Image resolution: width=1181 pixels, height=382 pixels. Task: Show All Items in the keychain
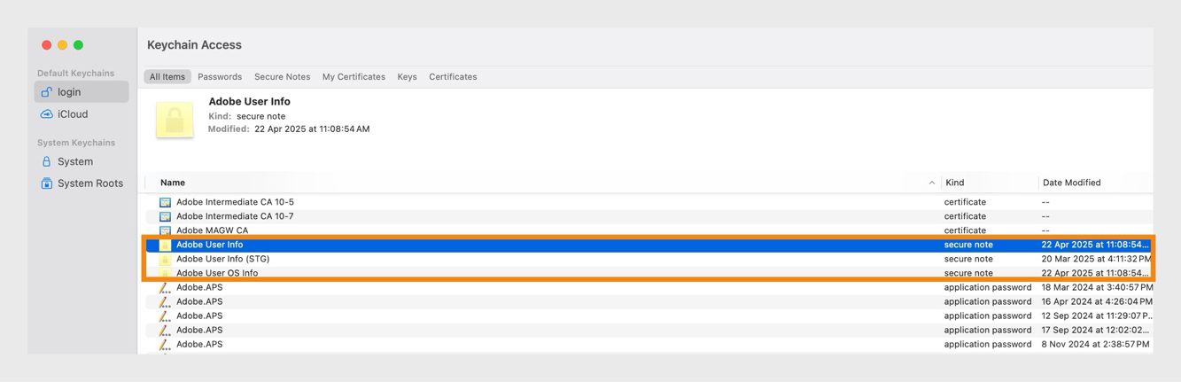167,77
